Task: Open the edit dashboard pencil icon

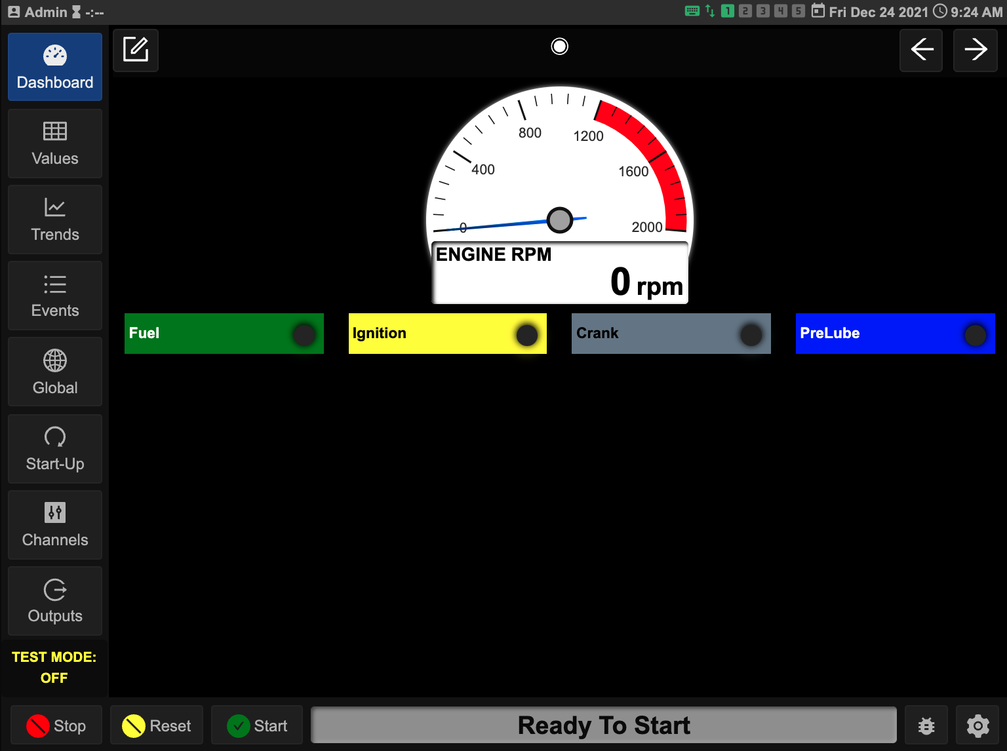Action: click(136, 50)
